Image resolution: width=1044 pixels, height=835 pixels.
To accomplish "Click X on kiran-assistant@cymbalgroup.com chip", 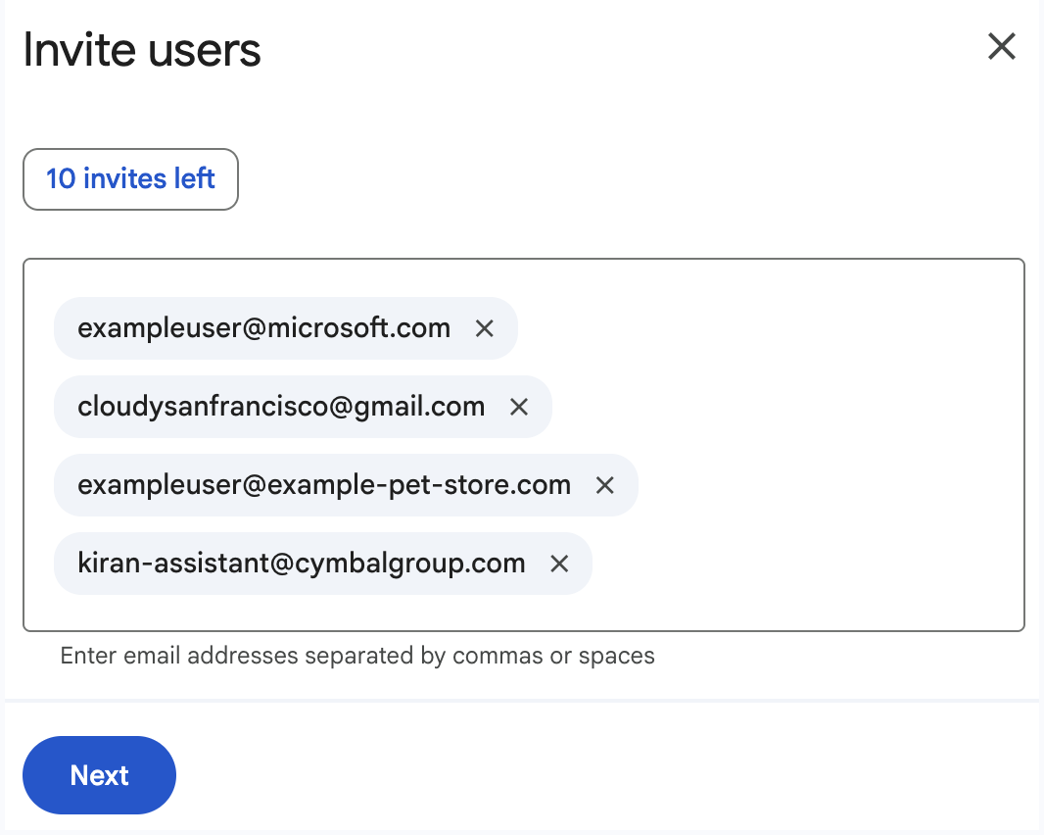I will 559,564.
